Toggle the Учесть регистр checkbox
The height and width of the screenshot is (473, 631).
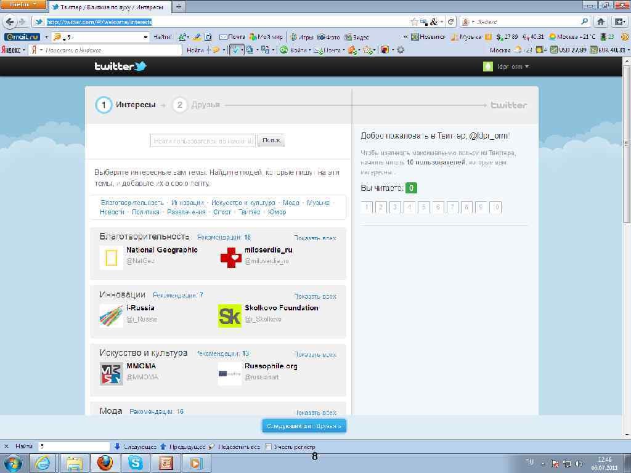269,447
